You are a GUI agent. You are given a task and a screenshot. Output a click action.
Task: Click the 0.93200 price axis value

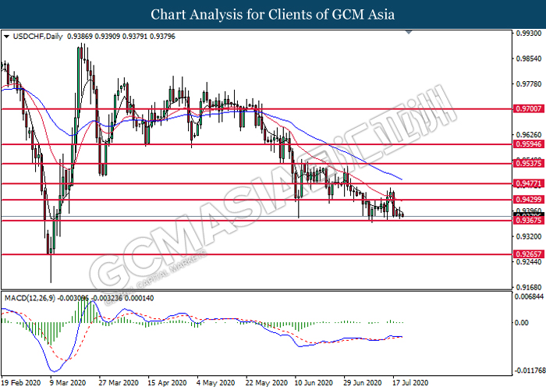pos(529,236)
